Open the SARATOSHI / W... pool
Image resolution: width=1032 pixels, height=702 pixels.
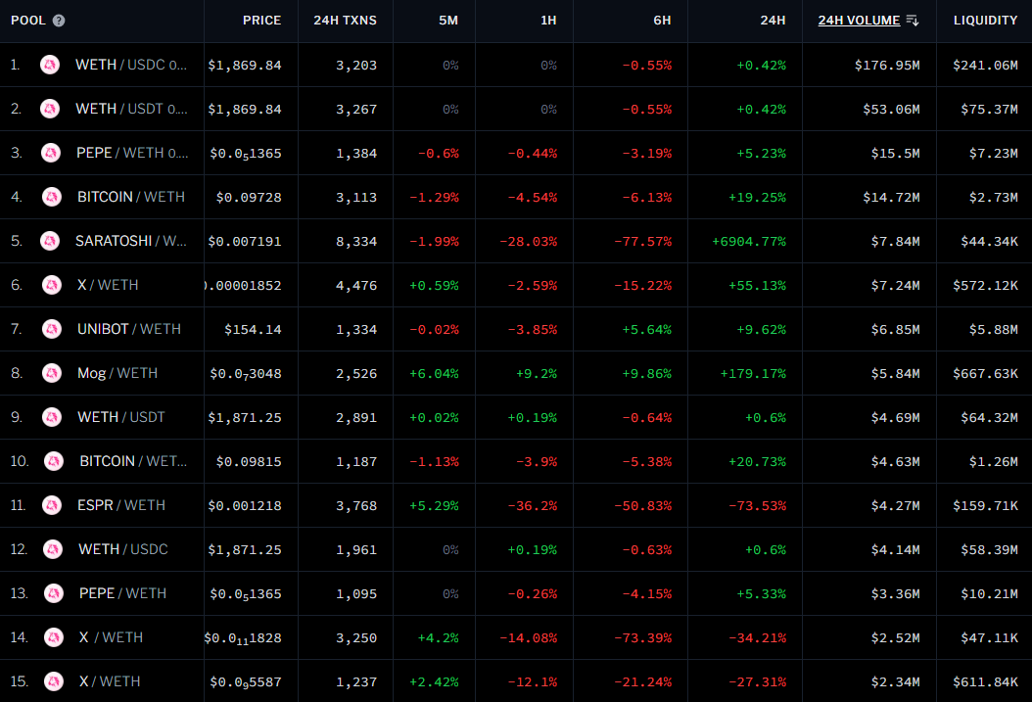(131, 241)
